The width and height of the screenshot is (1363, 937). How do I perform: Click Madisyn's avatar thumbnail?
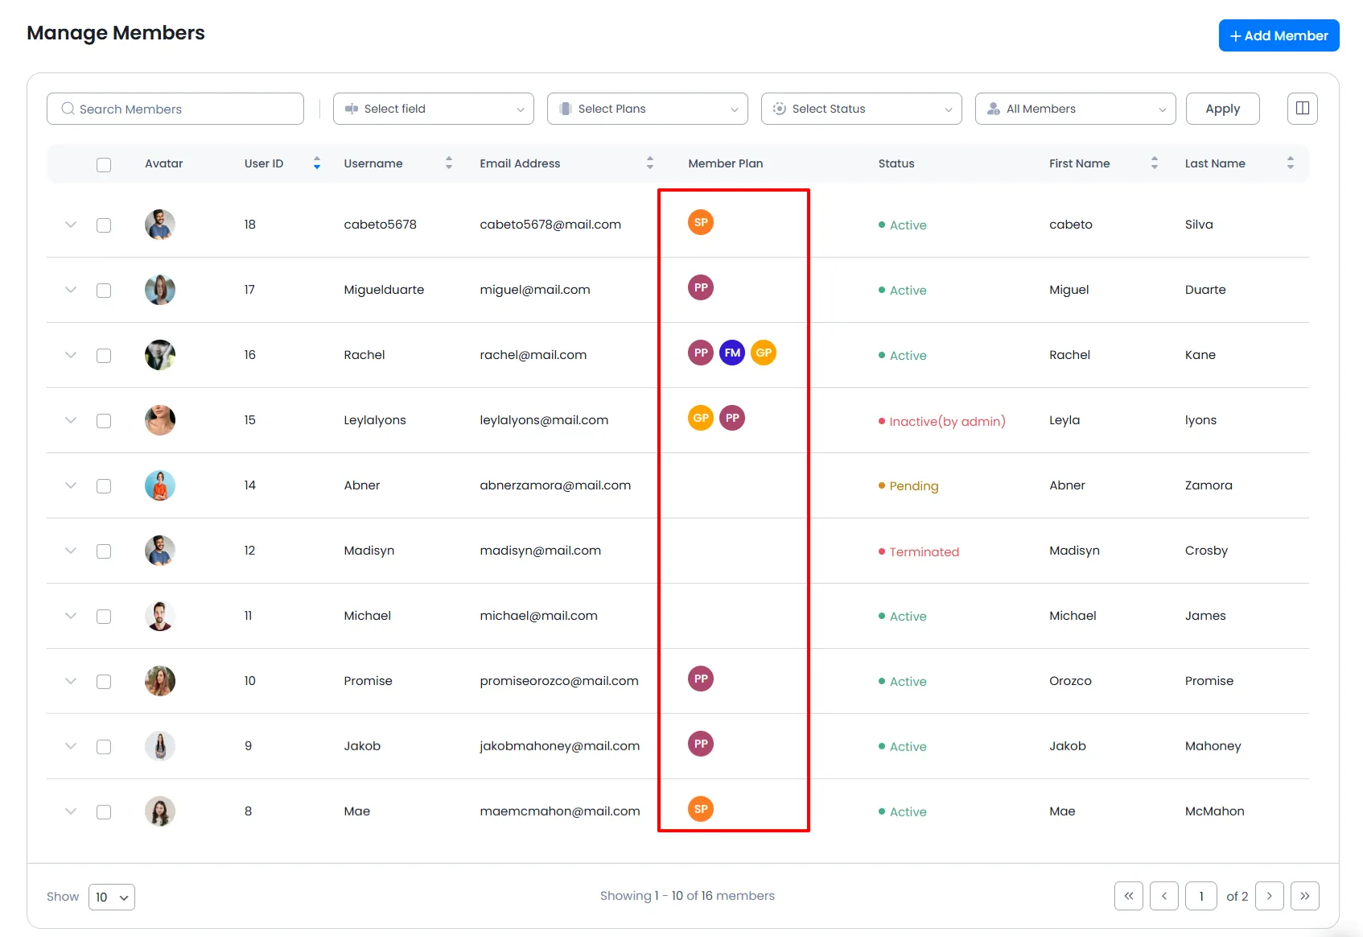click(160, 551)
